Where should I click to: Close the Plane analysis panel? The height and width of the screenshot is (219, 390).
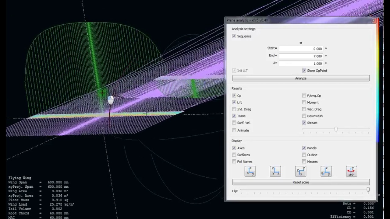[374, 20]
